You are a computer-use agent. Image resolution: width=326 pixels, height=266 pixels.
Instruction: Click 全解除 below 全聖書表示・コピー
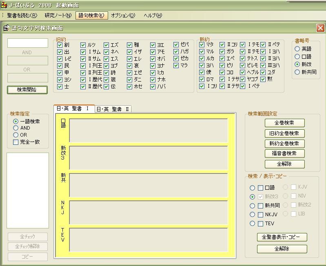pyautogui.click(x=282, y=249)
